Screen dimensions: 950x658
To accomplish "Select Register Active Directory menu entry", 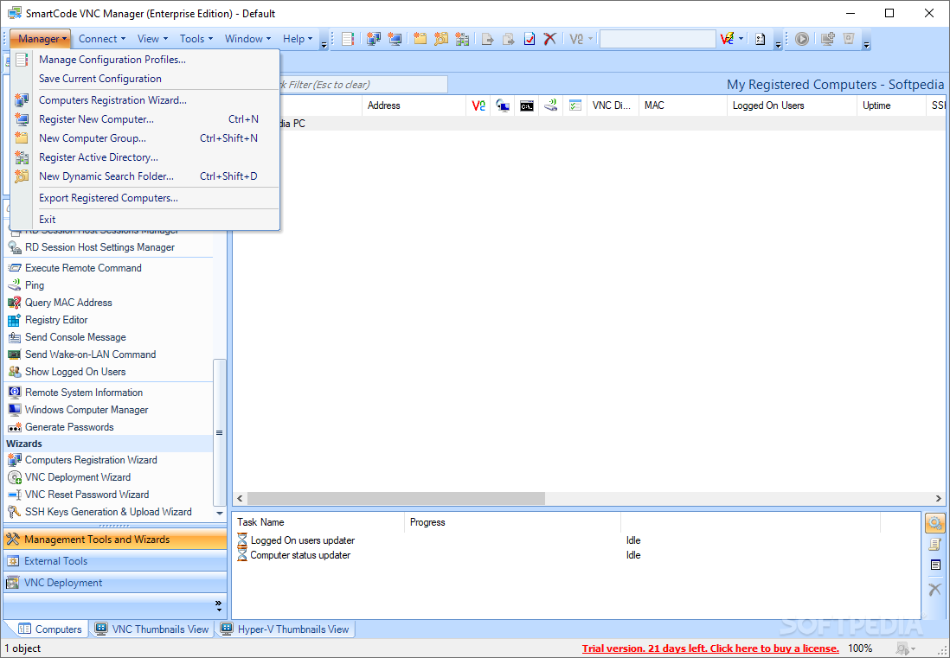I will click(145, 157).
